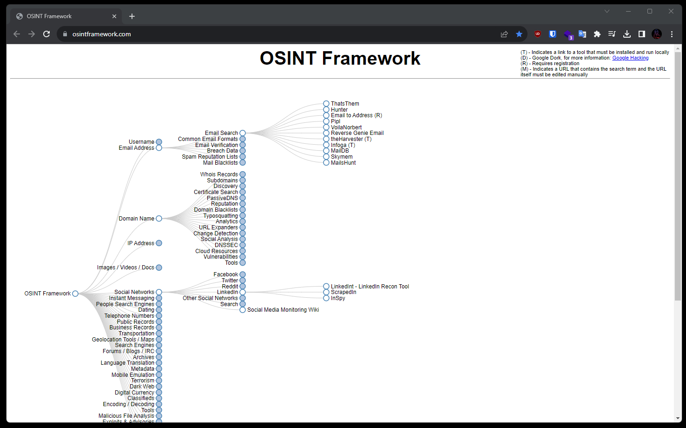Viewport: 686px width, 428px height.
Task: Expand the Whois Records node
Action: point(243,174)
